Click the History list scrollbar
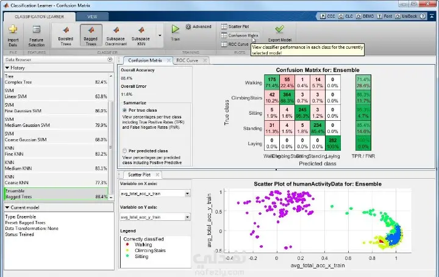This screenshot has height=277, width=439. (x=111, y=147)
